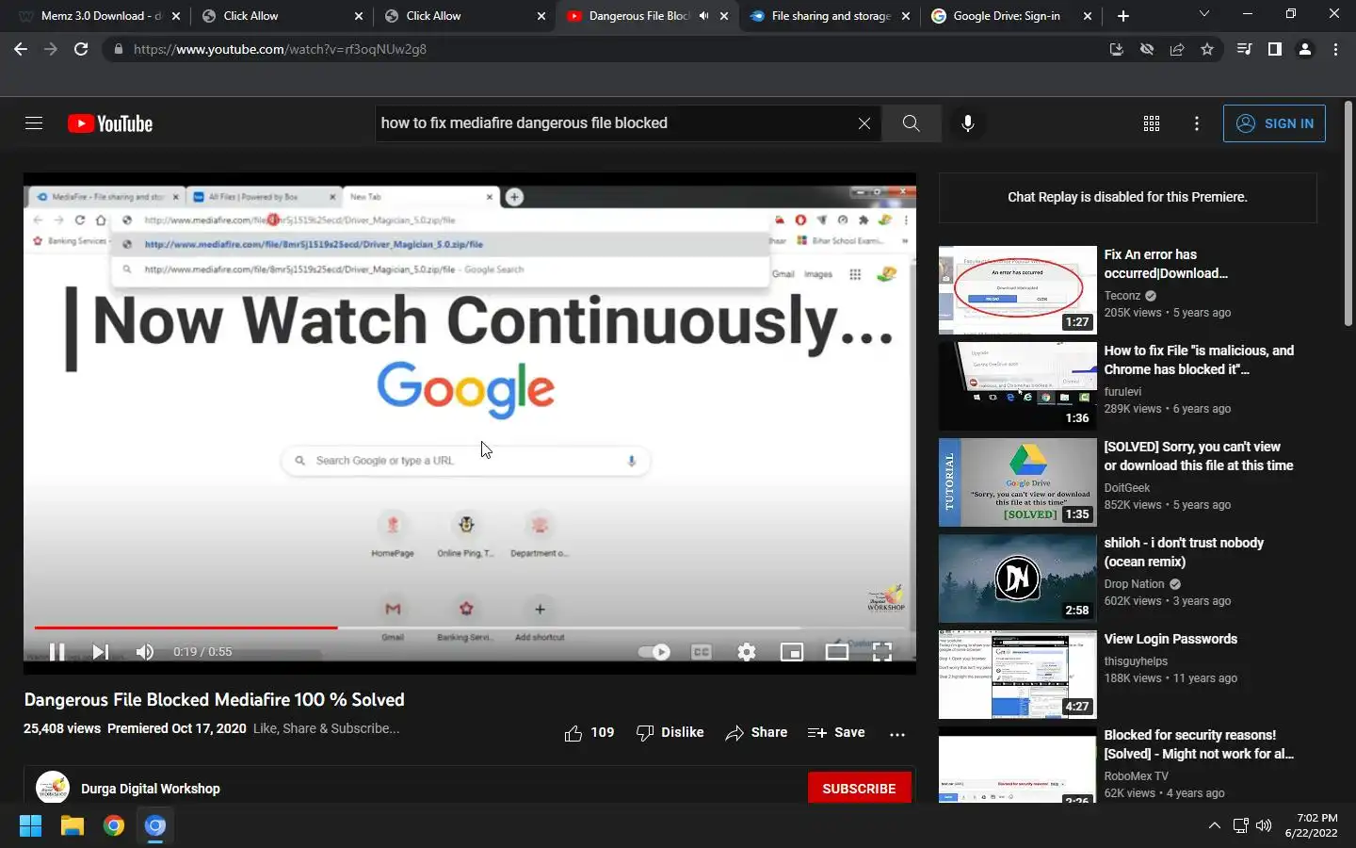Start voice search with the microphone
The image size is (1356, 848).
(968, 123)
